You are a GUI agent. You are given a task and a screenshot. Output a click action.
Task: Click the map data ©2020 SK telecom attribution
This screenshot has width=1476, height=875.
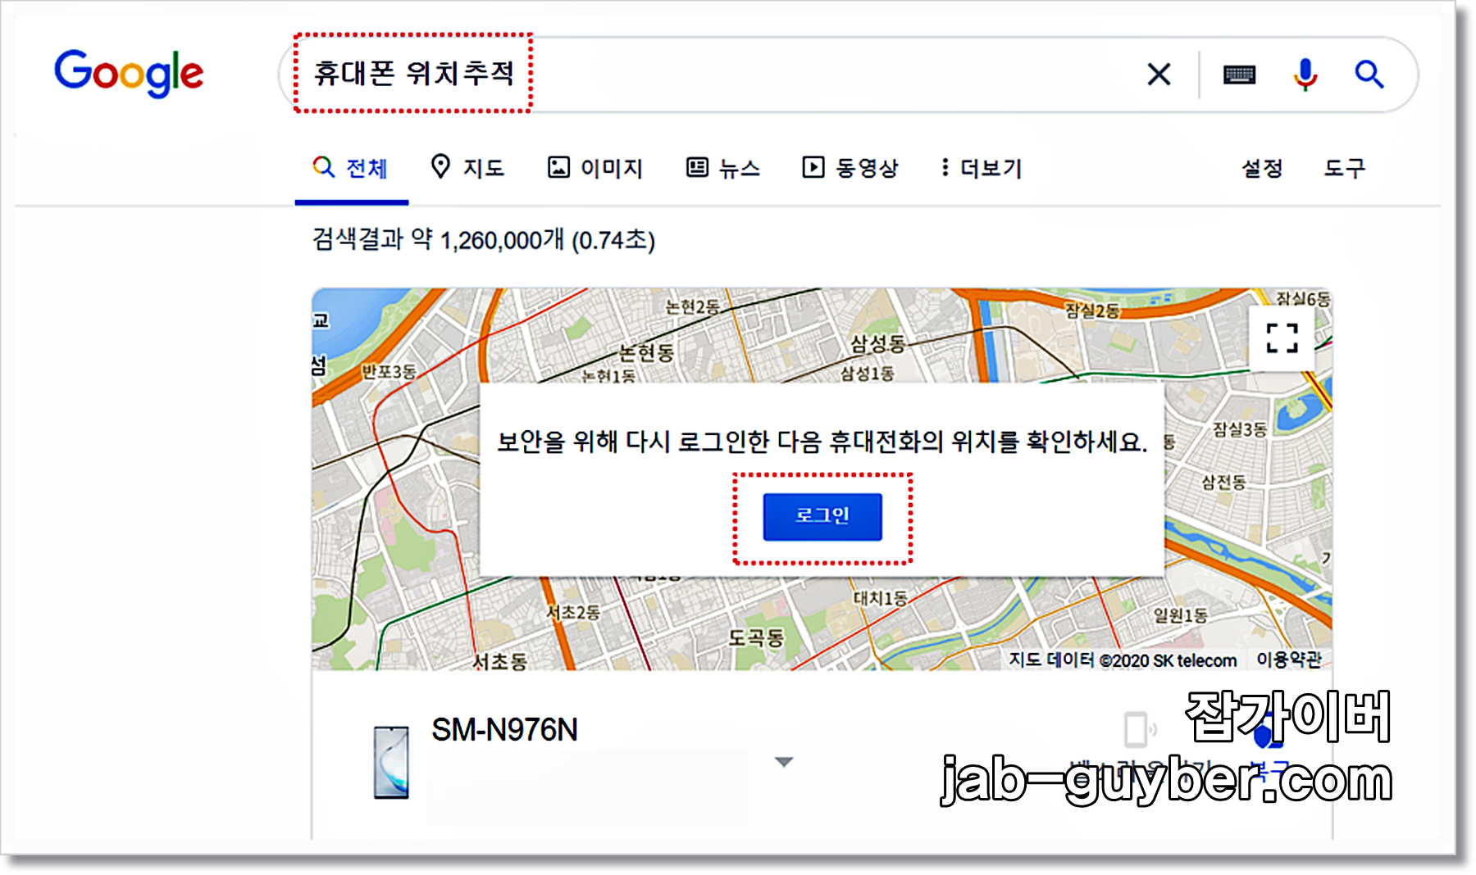(x=1123, y=660)
